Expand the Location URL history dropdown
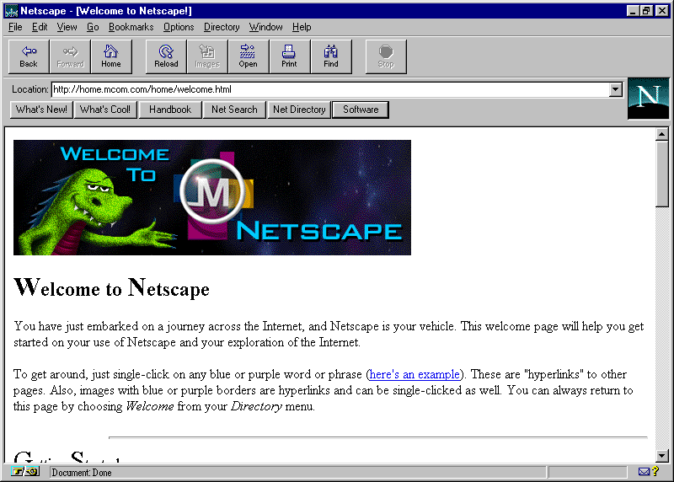The width and height of the screenshot is (674, 482). (616, 89)
